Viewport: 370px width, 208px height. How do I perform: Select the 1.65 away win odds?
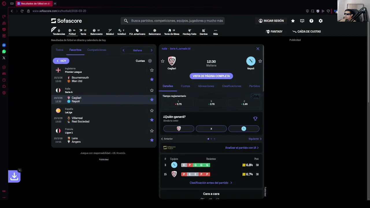click(x=244, y=103)
